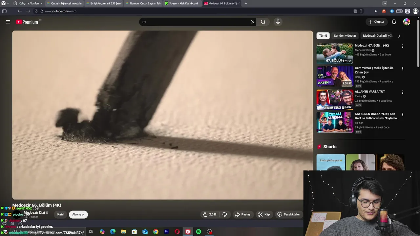
Task: Select the Tümü filter chip
Action: (323, 36)
